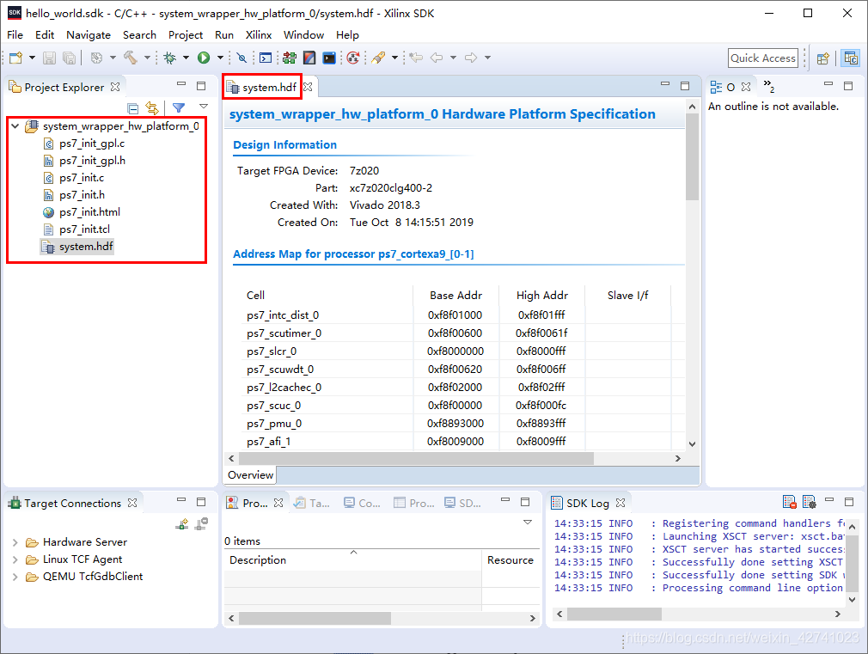Open the Navigate menu
The height and width of the screenshot is (654, 868).
89,35
